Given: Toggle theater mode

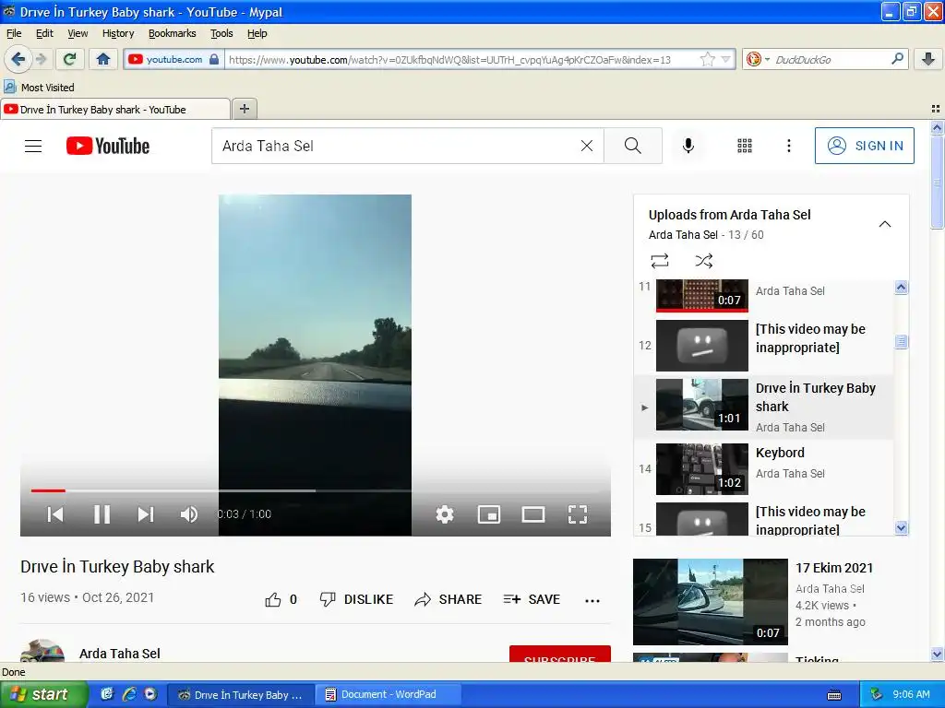Looking at the screenshot, I should click(x=533, y=514).
